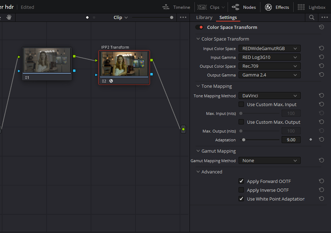
Task: Switch to the Settings tab
Action: tap(228, 17)
